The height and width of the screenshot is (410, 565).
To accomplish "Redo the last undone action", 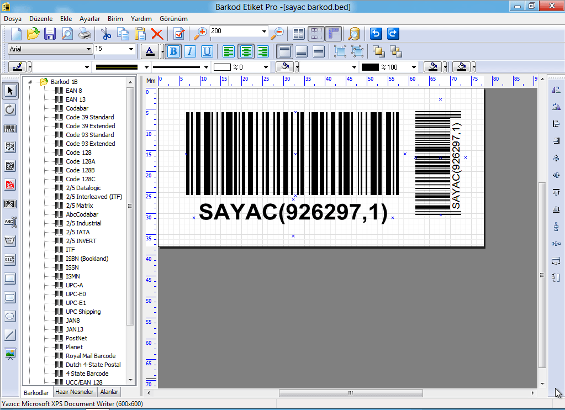I will [x=393, y=34].
